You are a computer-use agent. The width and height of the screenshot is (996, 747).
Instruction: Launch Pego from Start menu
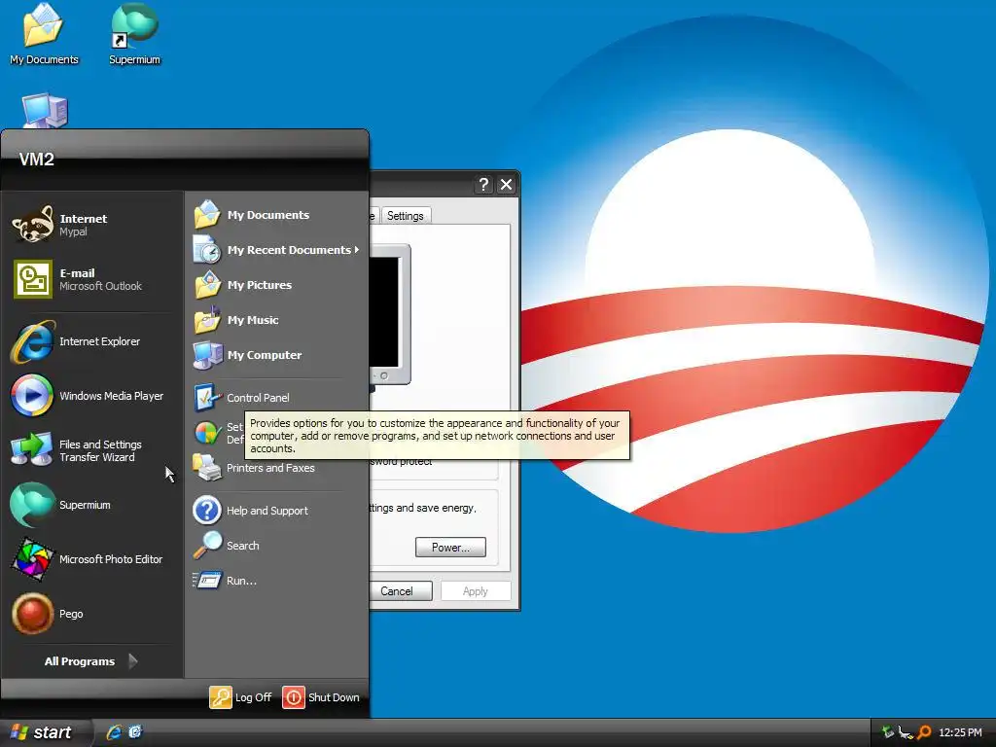(x=92, y=614)
